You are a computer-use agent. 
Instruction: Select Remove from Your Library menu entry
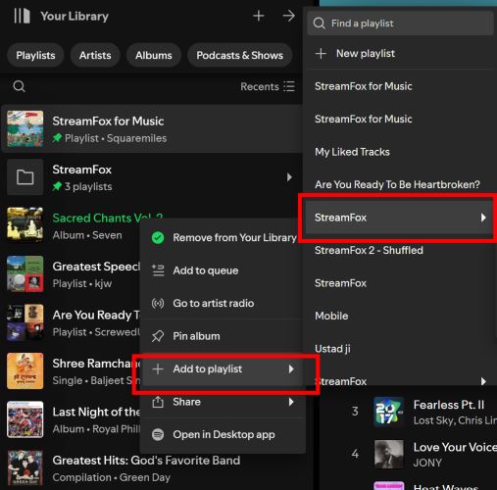223,237
